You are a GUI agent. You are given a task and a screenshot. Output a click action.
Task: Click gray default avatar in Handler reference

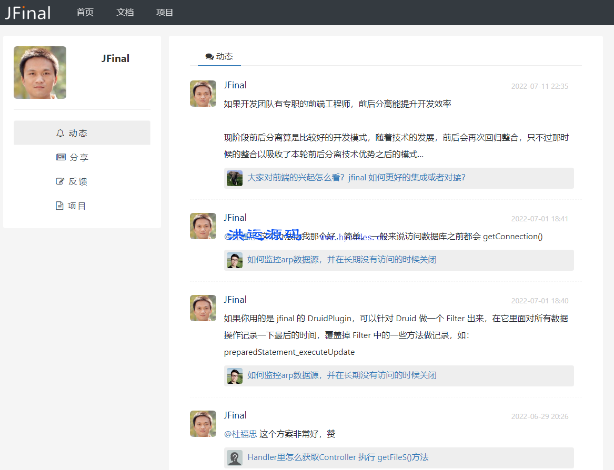tap(235, 458)
